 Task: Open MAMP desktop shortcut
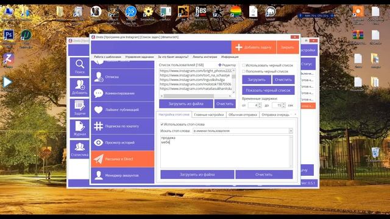271,12
